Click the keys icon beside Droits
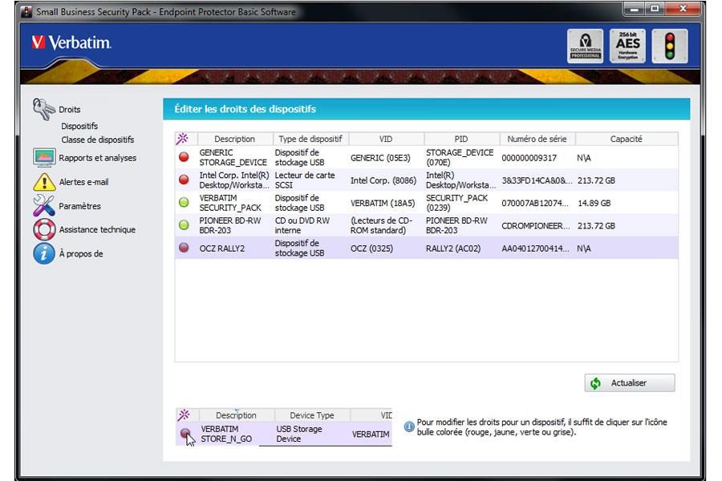The width and height of the screenshot is (722, 481). (44, 109)
